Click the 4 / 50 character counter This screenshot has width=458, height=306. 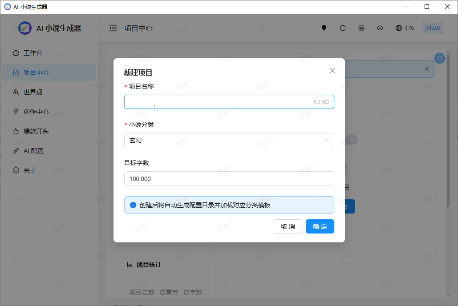click(321, 102)
